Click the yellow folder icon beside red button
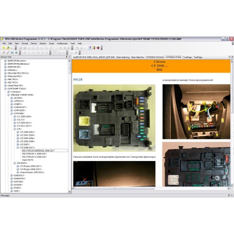Image resolution: width=234 pixels, height=234 pixels. tap(94, 48)
